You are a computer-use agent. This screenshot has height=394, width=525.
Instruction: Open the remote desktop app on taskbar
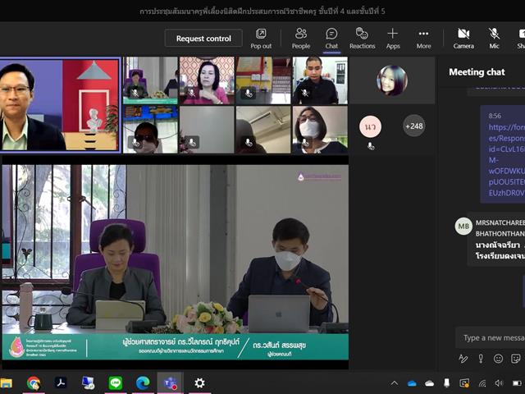(88, 383)
